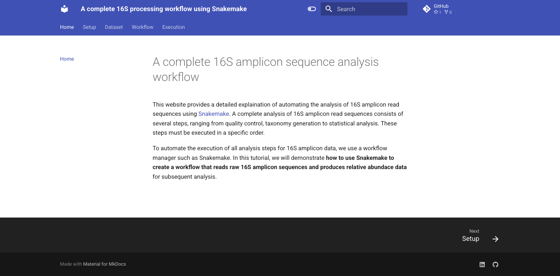
Task: Go to Next page: Setup
Action: pyautogui.click(x=480, y=235)
